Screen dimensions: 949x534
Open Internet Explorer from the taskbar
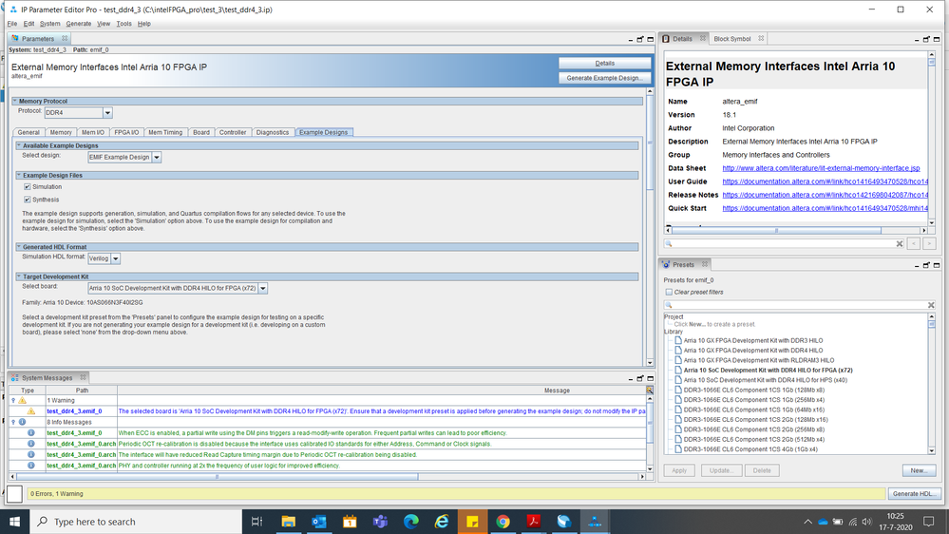[442, 522]
